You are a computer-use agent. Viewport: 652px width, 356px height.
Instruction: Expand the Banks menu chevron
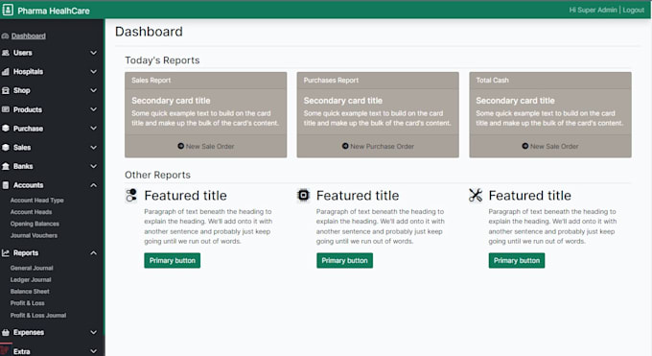pos(94,166)
